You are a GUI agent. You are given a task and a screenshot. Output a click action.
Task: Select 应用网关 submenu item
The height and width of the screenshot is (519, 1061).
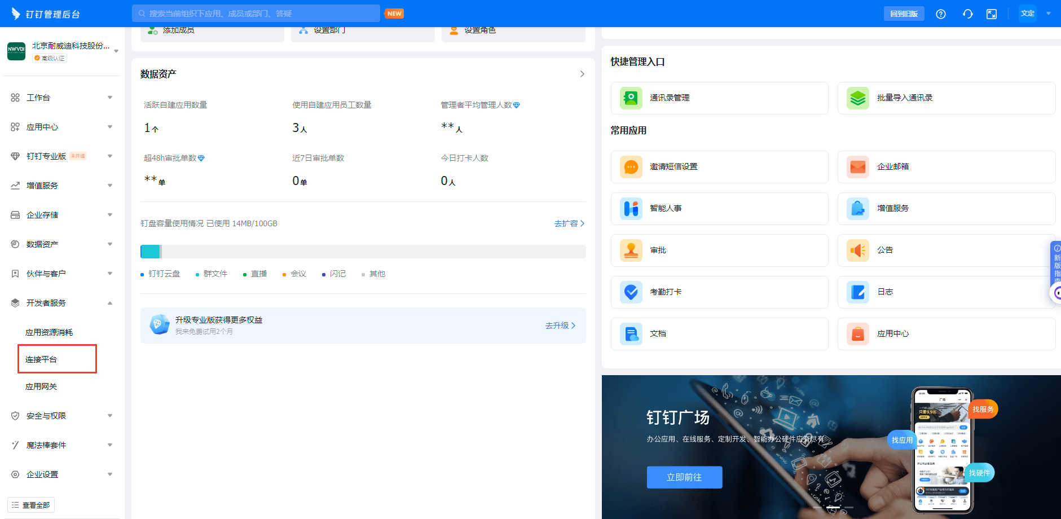pos(41,386)
